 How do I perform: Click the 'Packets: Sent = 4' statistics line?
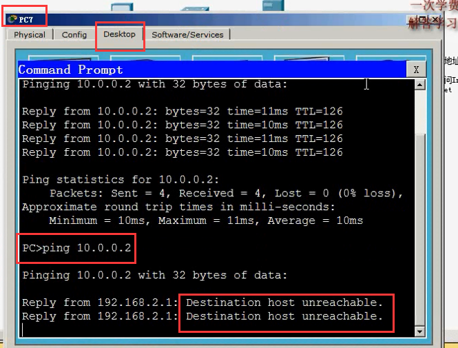coord(226,193)
